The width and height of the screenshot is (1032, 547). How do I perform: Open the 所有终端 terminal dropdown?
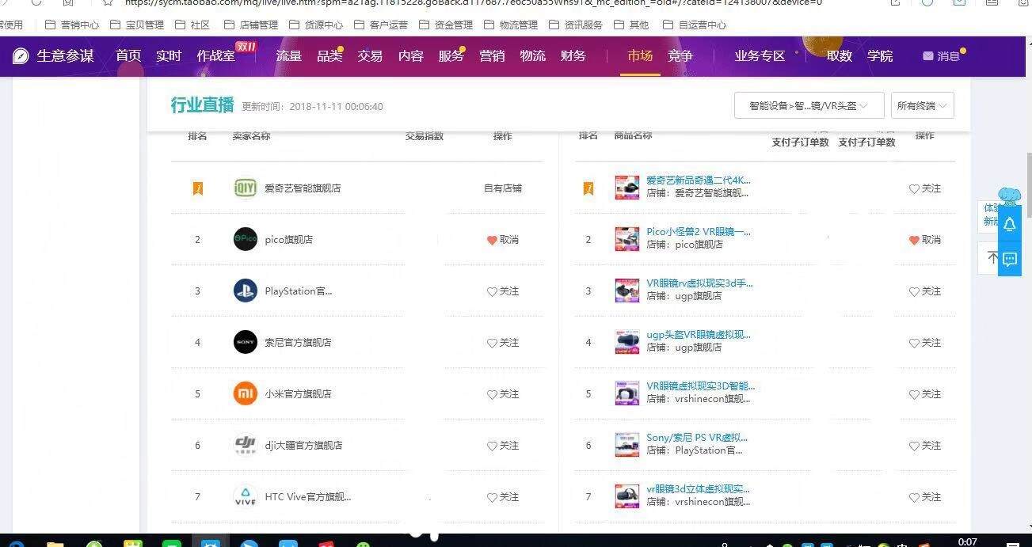(922, 106)
